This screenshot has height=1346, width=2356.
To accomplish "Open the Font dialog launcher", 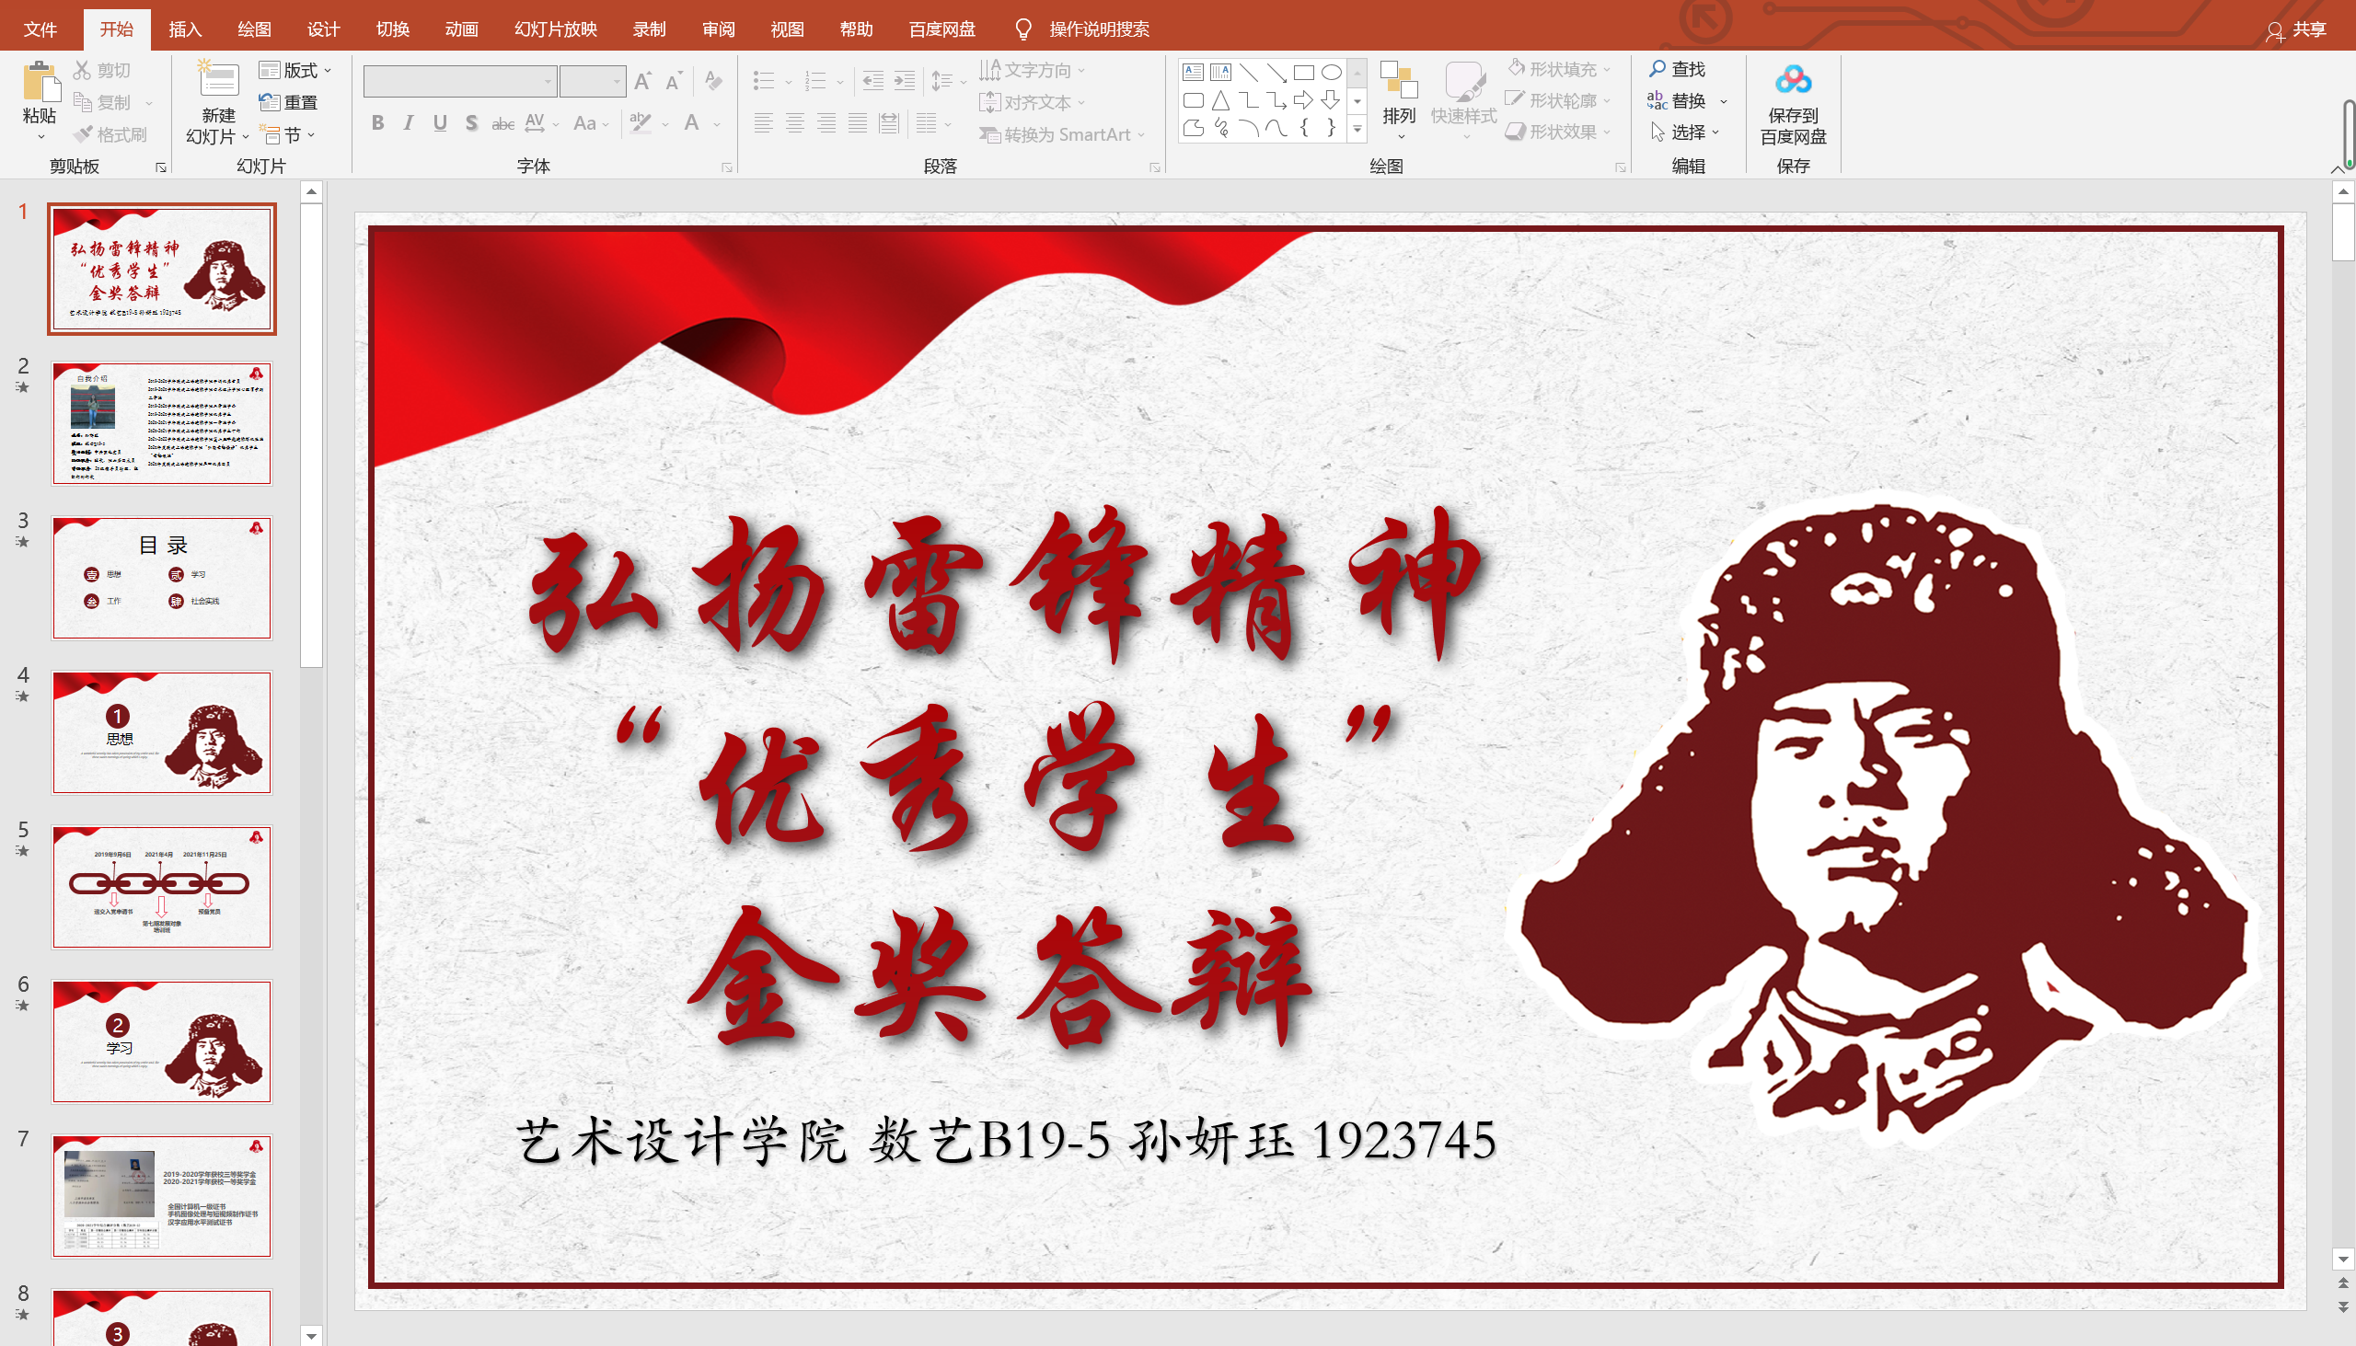I will pos(727,167).
